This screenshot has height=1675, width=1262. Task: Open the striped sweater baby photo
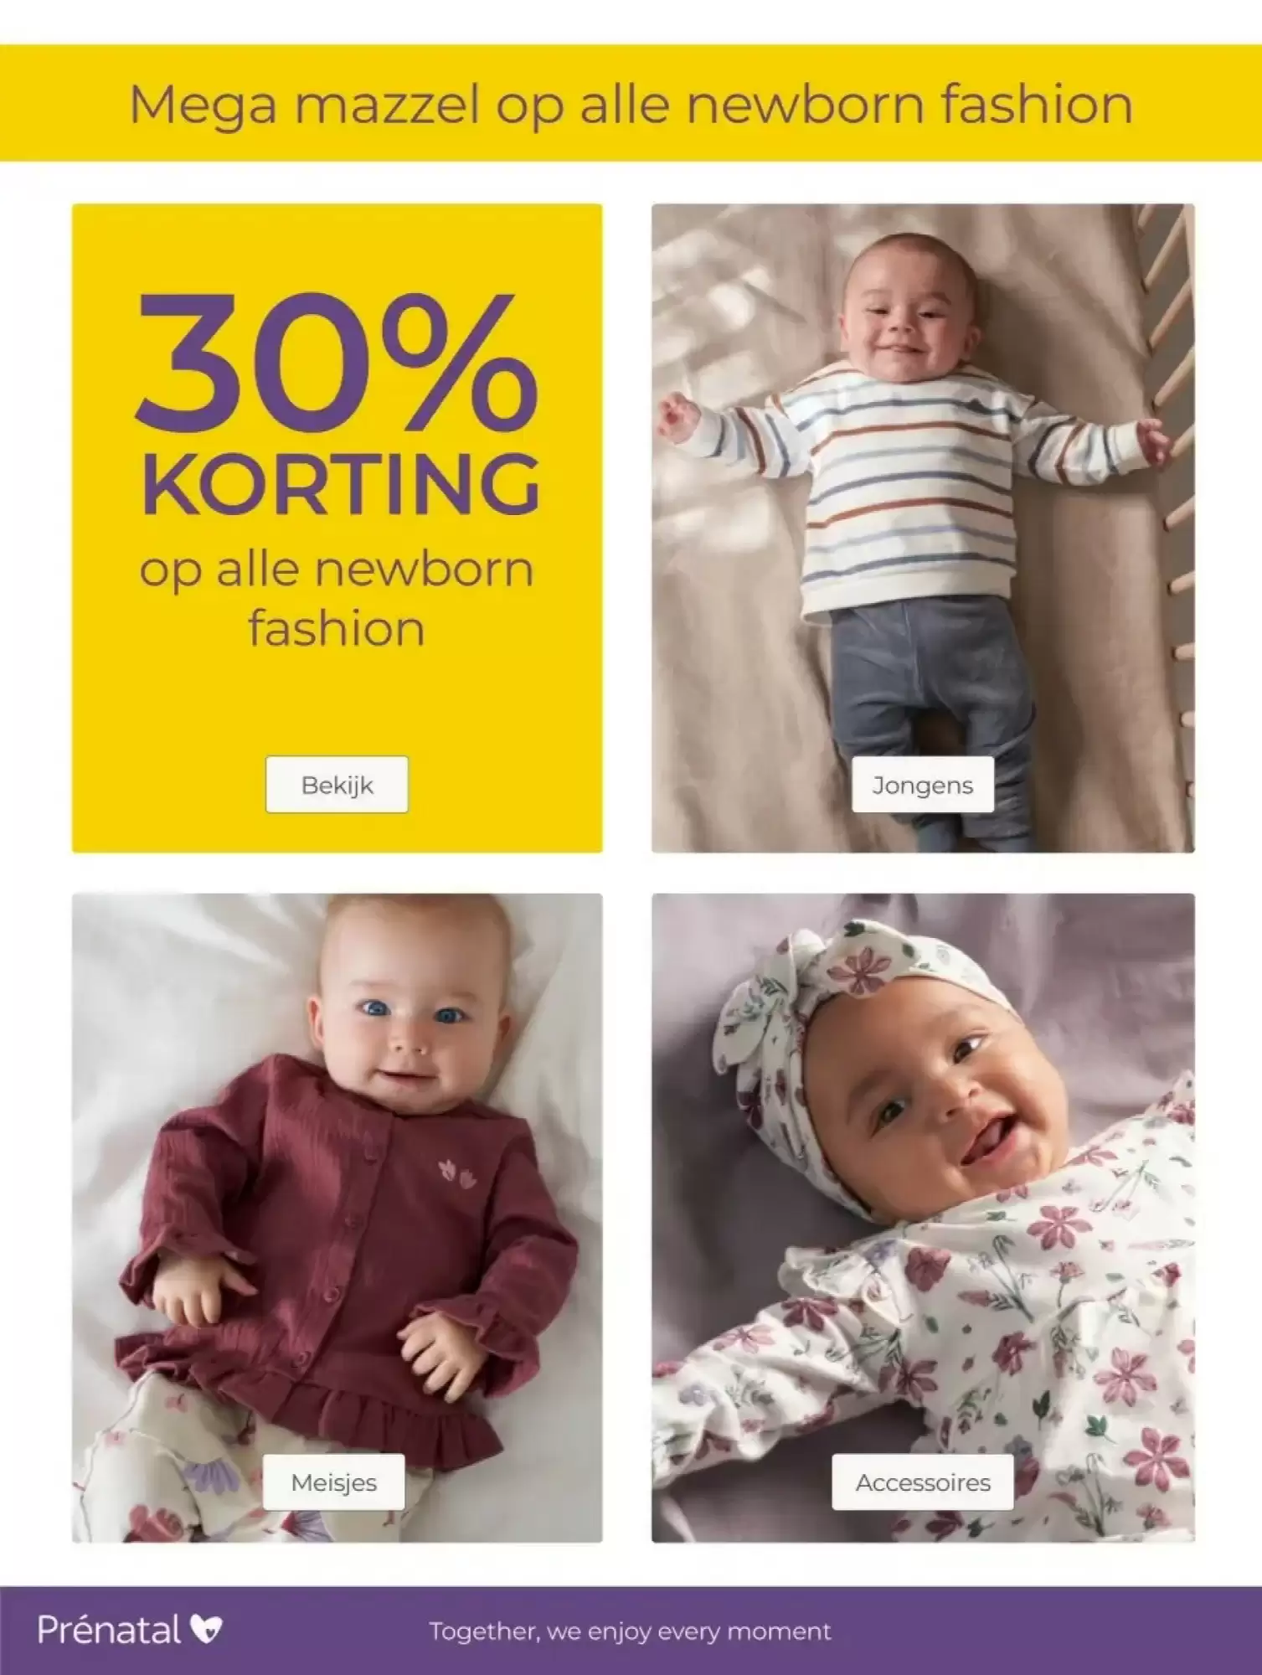click(x=923, y=528)
